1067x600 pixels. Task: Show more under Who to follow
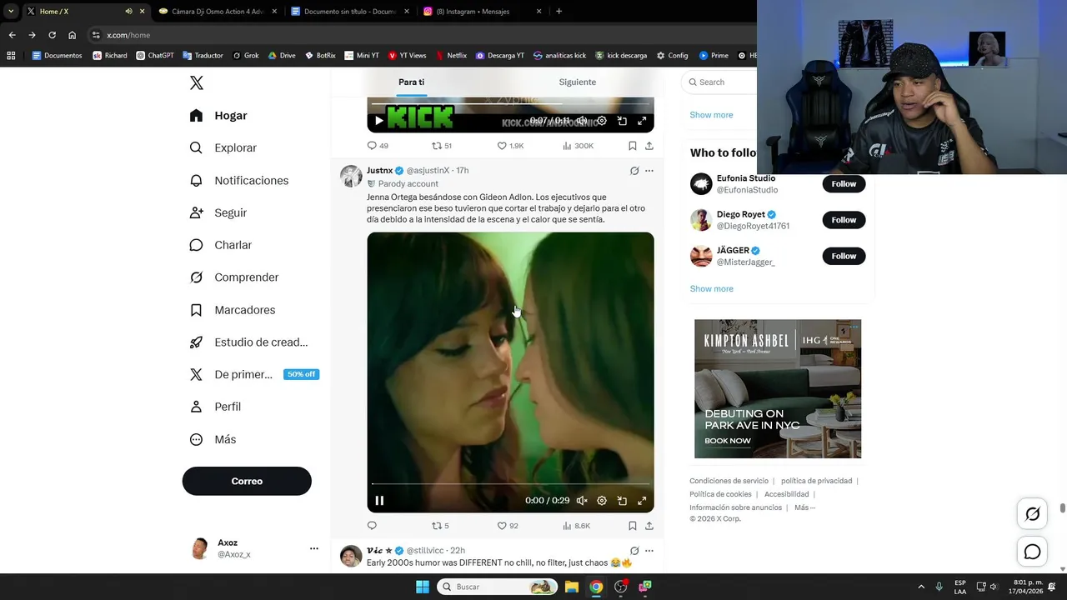pos(711,288)
